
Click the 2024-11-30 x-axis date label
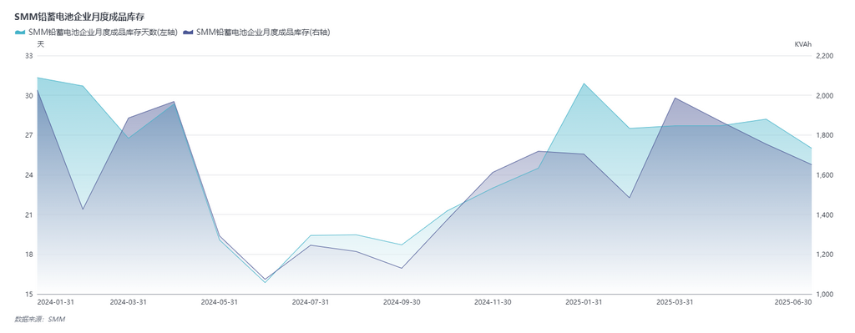coord(493,301)
